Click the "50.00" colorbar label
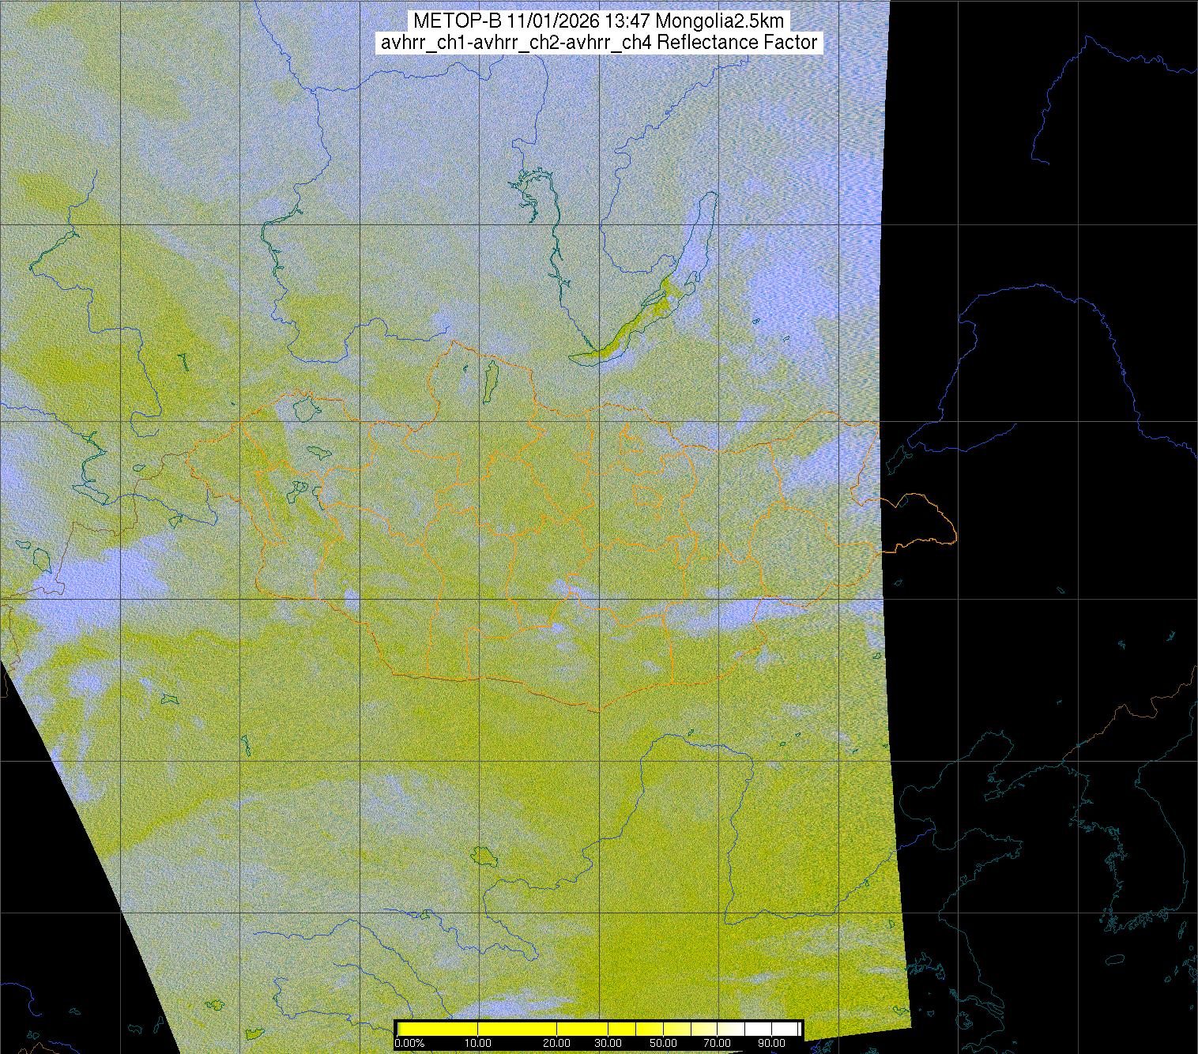Image resolution: width=1198 pixels, height=1054 pixels. pos(665,1043)
